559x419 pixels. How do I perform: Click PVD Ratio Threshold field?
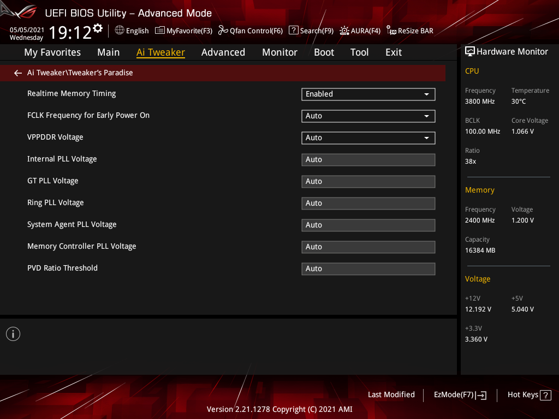[x=368, y=268]
